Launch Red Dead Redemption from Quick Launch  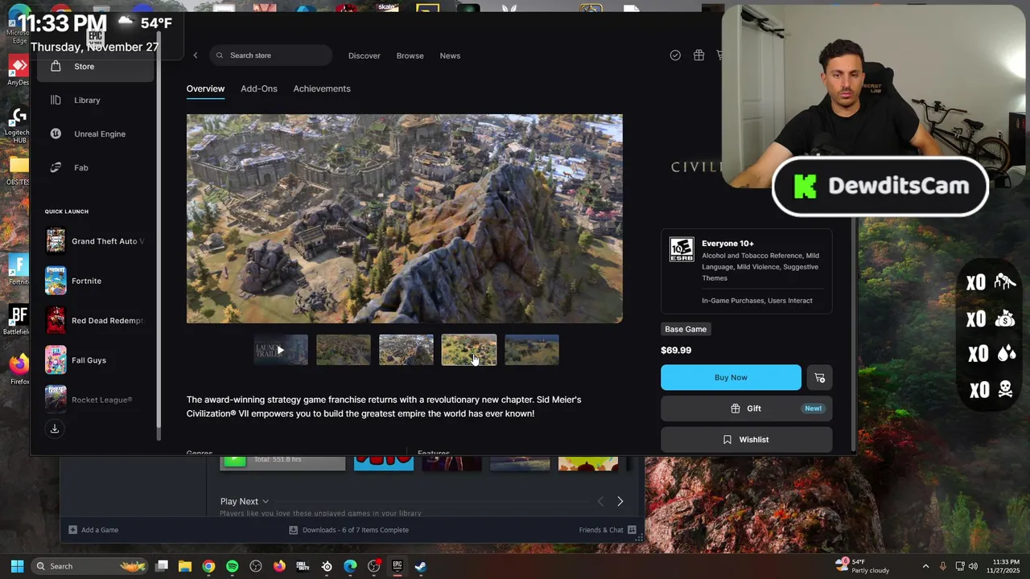tap(95, 320)
